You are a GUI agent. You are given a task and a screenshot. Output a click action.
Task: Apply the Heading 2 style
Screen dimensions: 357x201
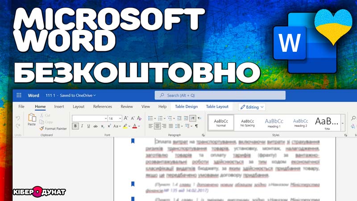click(x=300, y=123)
